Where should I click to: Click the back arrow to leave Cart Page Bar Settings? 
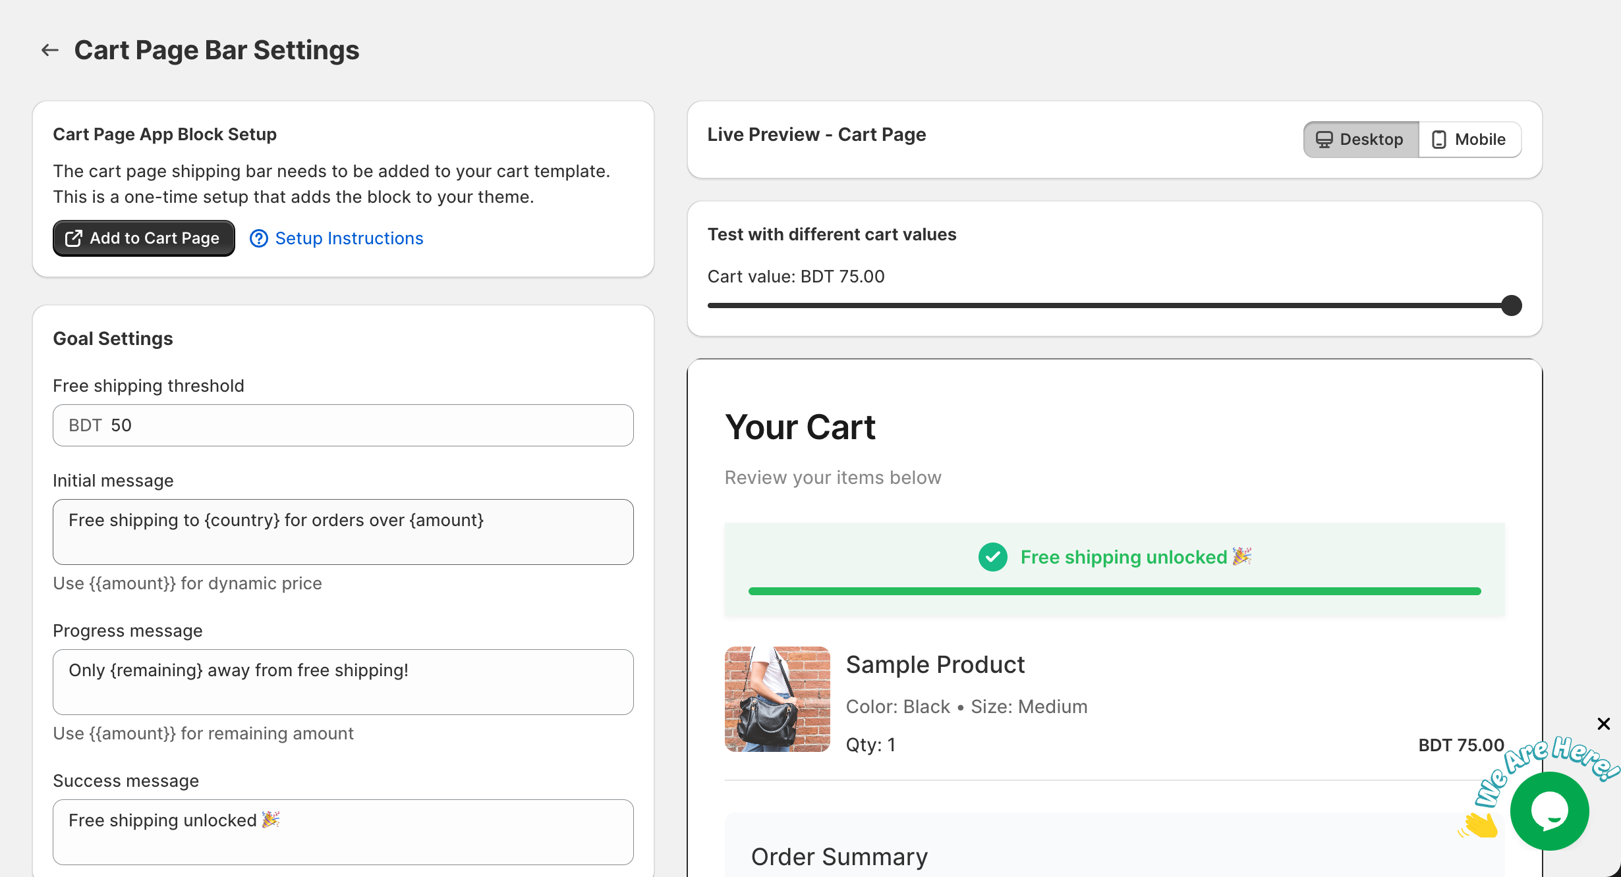[x=50, y=49]
